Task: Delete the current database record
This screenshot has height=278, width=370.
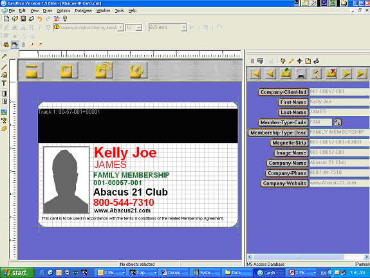Action: point(331,73)
